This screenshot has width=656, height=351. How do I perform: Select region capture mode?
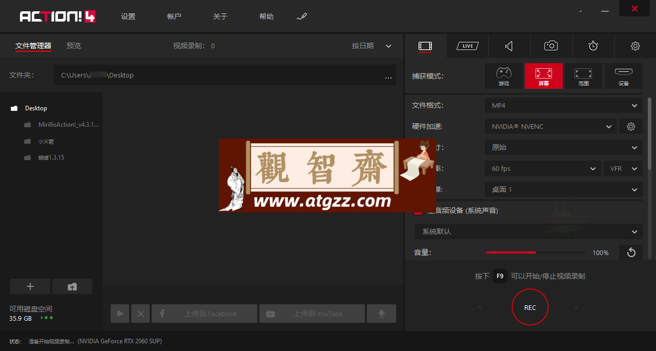tap(583, 76)
